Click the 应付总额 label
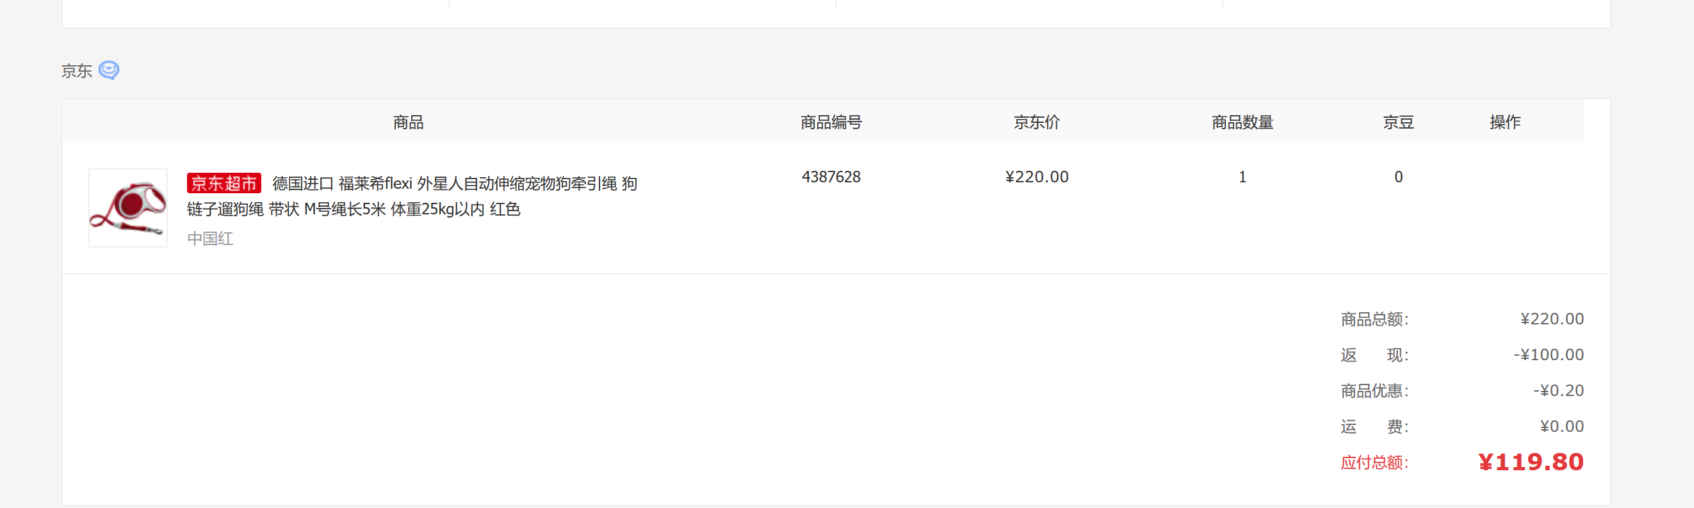 [1374, 463]
